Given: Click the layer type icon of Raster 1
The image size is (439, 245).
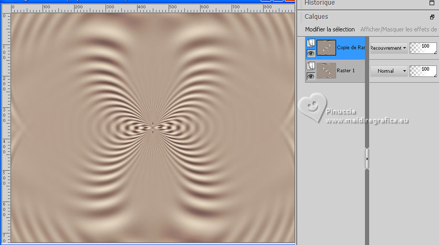Looking at the screenshot, I should [311, 66].
